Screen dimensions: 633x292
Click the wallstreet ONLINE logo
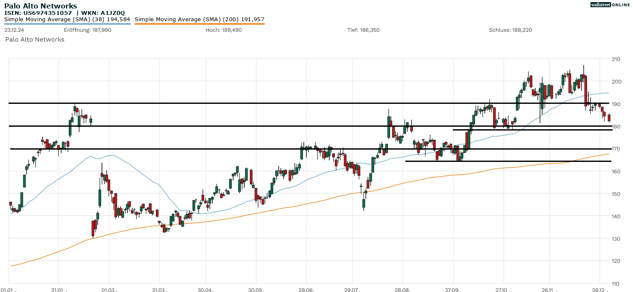pos(610,5)
